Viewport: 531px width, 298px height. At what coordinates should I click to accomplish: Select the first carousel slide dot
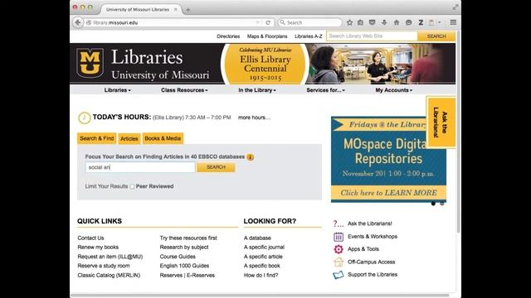(x=433, y=204)
